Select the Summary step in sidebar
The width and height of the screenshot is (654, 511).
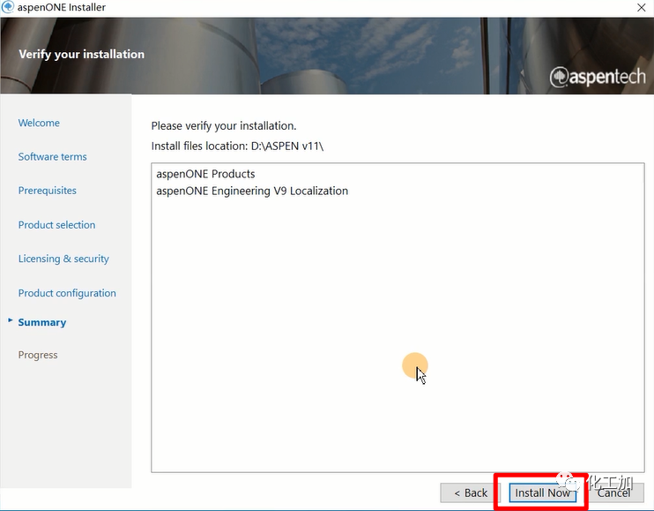point(41,322)
